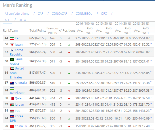
Task: Open the Uzbekistan team link
Action: [x=17, y=93]
